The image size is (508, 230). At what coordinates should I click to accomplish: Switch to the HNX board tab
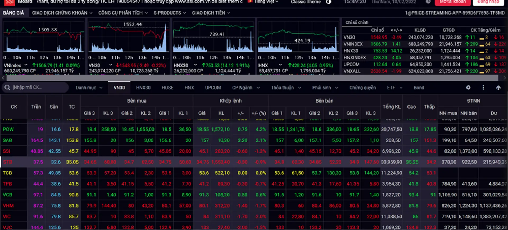(189, 88)
